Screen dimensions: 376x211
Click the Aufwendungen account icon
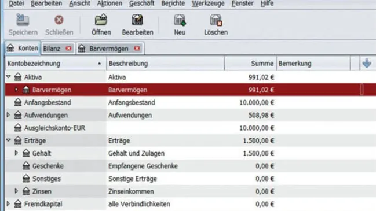click(x=18, y=115)
